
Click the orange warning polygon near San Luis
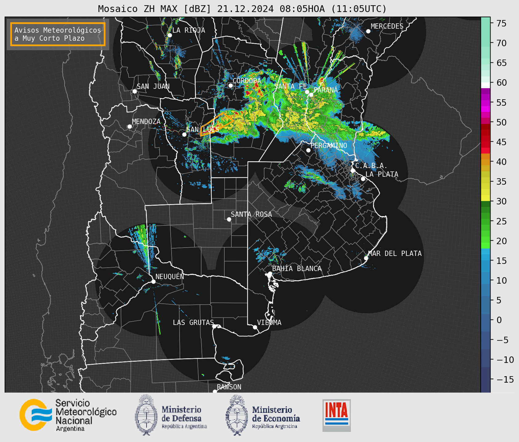click(217, 124)
